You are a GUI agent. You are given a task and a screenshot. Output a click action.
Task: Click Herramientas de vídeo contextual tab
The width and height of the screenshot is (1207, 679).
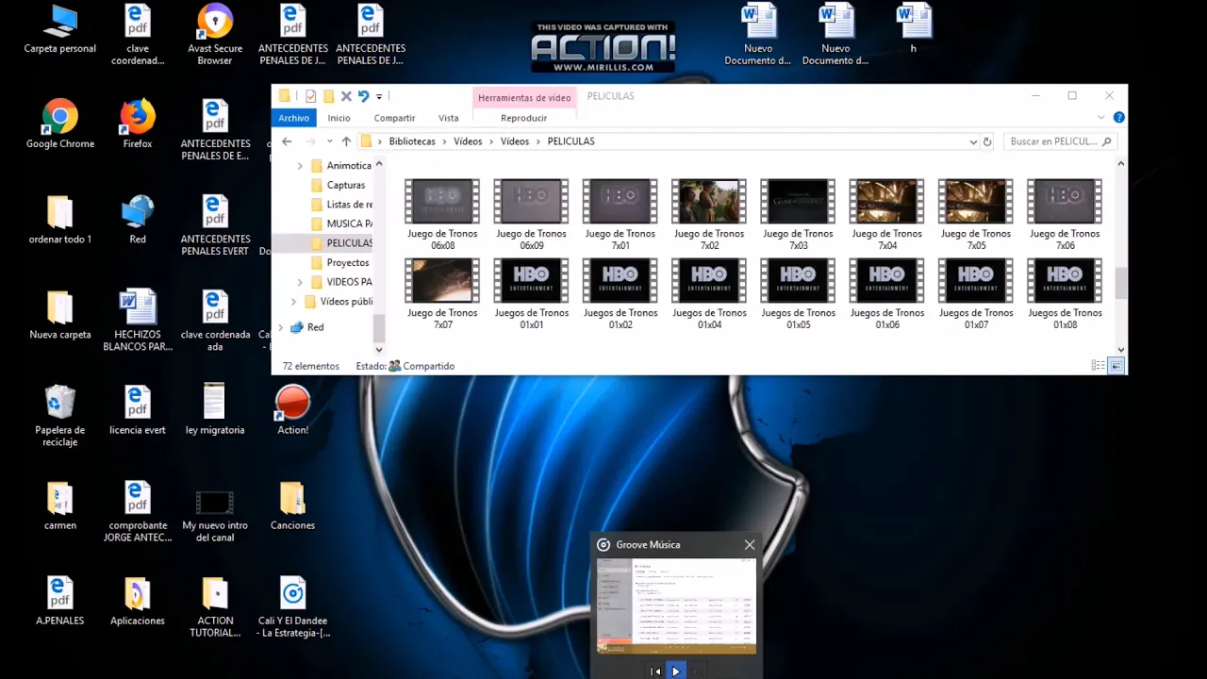pos(524,97)
